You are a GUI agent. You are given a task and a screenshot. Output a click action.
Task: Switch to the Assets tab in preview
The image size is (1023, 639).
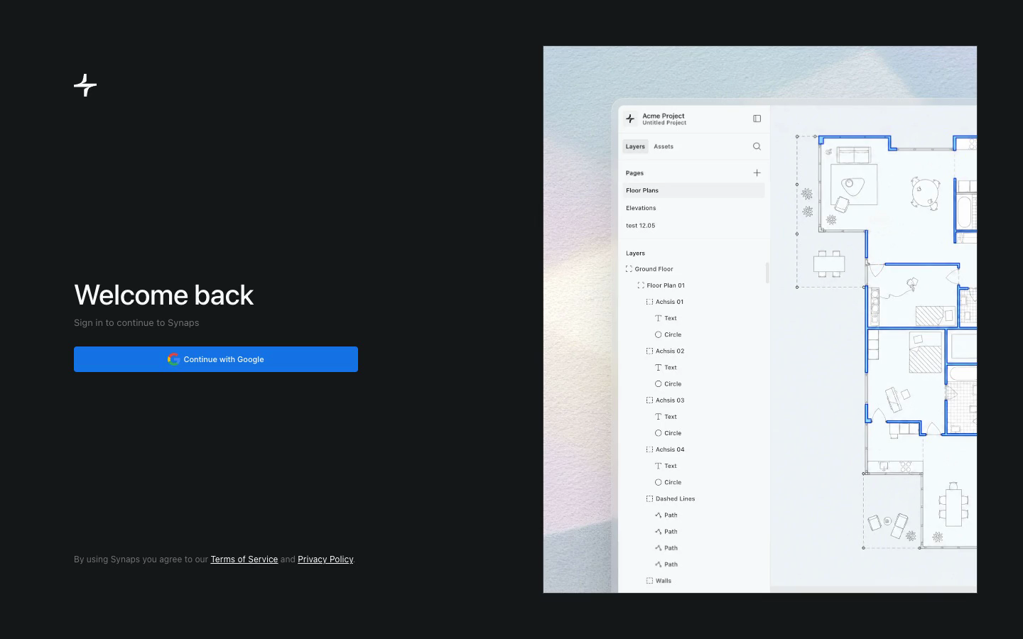[664, 146]
